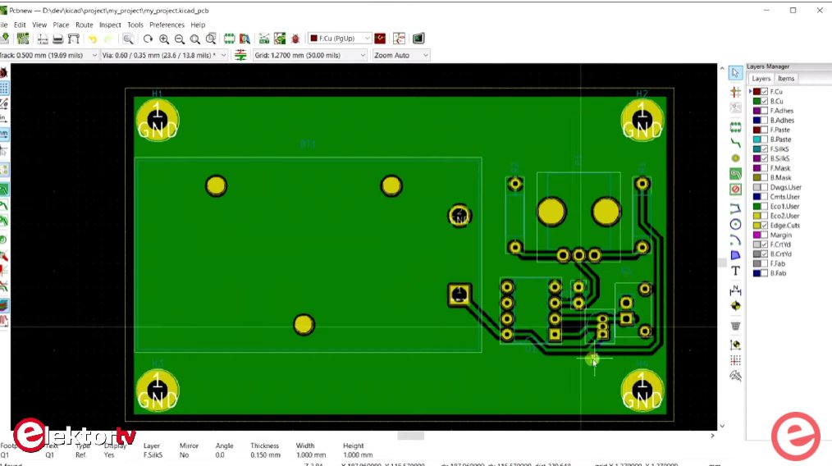Open the board setup icon in top toolbar
This screenshot has height=466, width=832.
point(23,39)
